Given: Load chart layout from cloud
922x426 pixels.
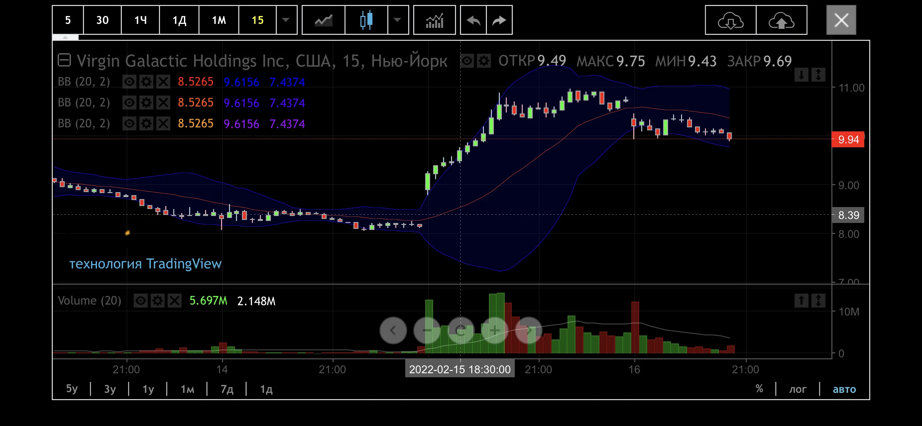Looking at the screenshot, I should click(x=730, y=20).
